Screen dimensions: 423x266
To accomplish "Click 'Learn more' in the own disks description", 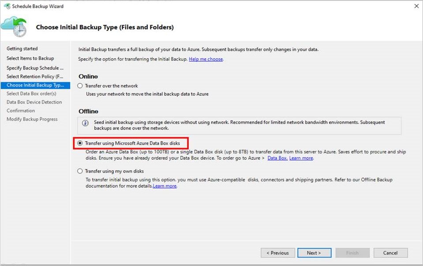I will (166, 185).
